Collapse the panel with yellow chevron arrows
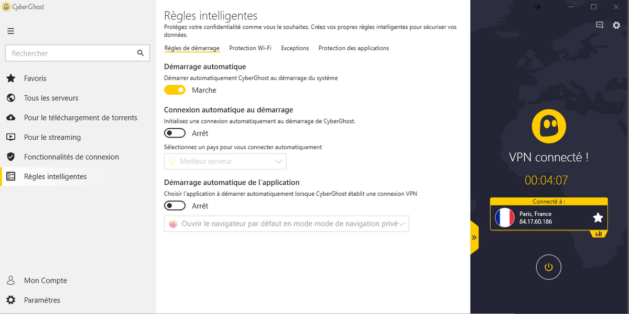Screen dimensions: 629x314 click(474, 238)
